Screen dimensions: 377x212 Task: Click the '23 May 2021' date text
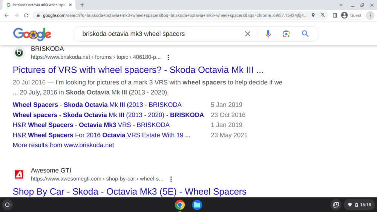[x=229, y=135]
